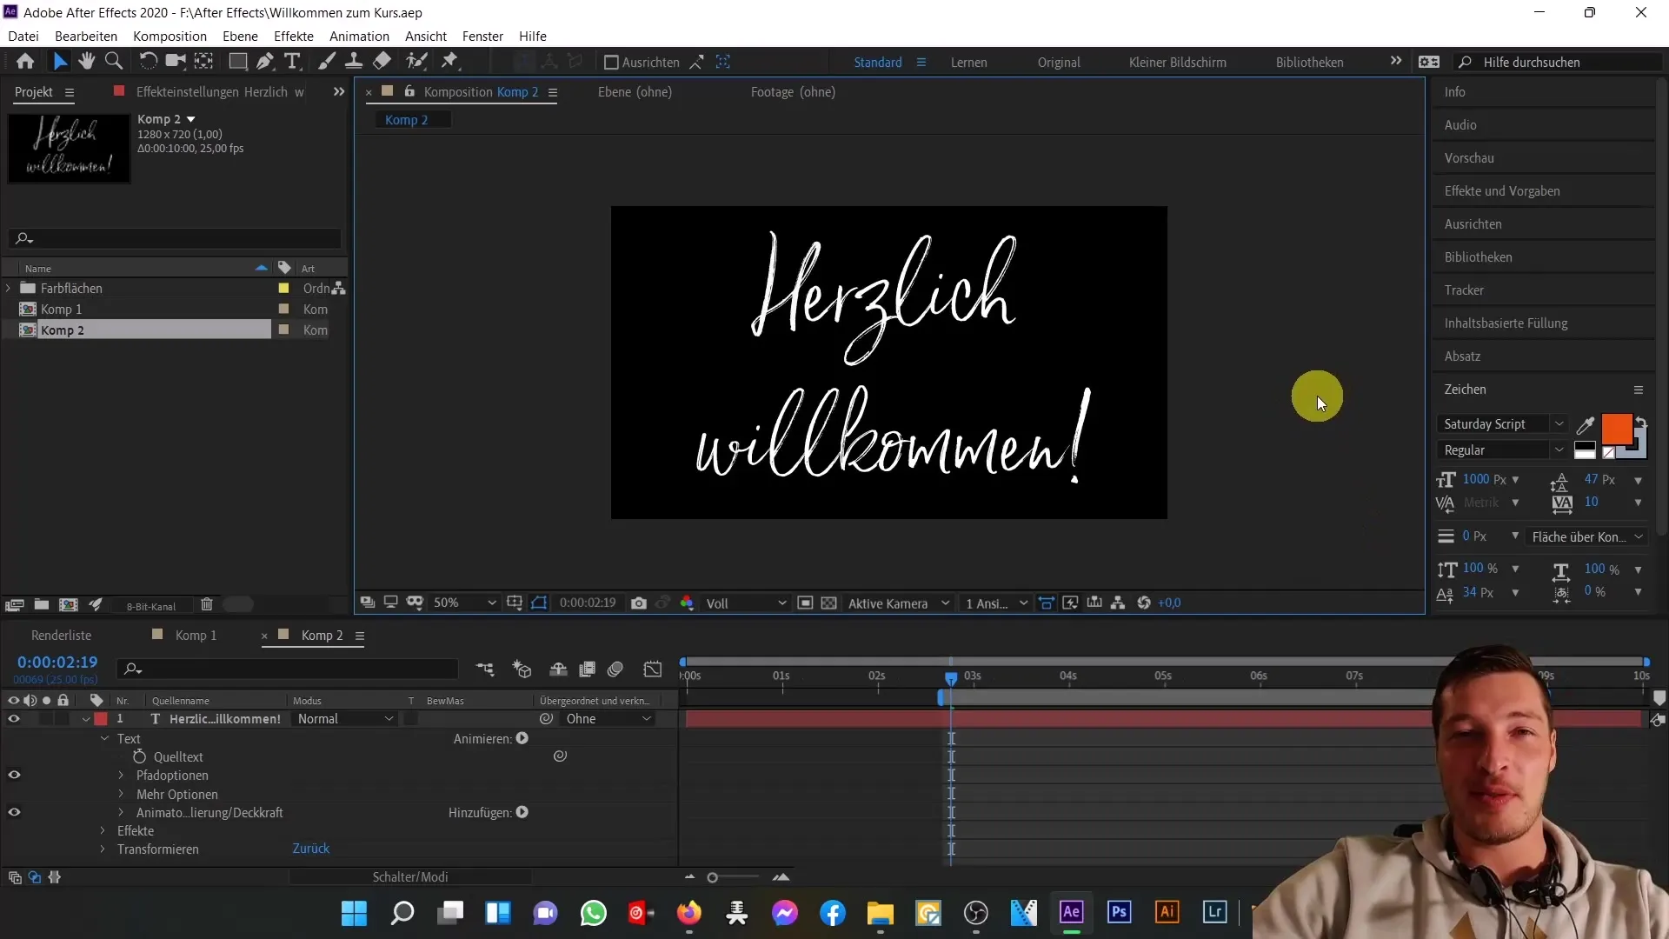Toggle visibility of Pfadoptionen
Viewport: 1669px width, 939px height.
(x=14, y=775)
